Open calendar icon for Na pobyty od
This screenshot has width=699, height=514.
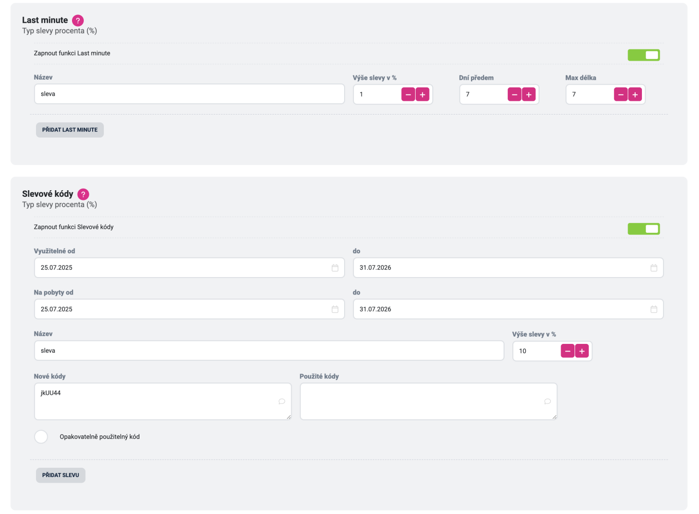(335, 309)
